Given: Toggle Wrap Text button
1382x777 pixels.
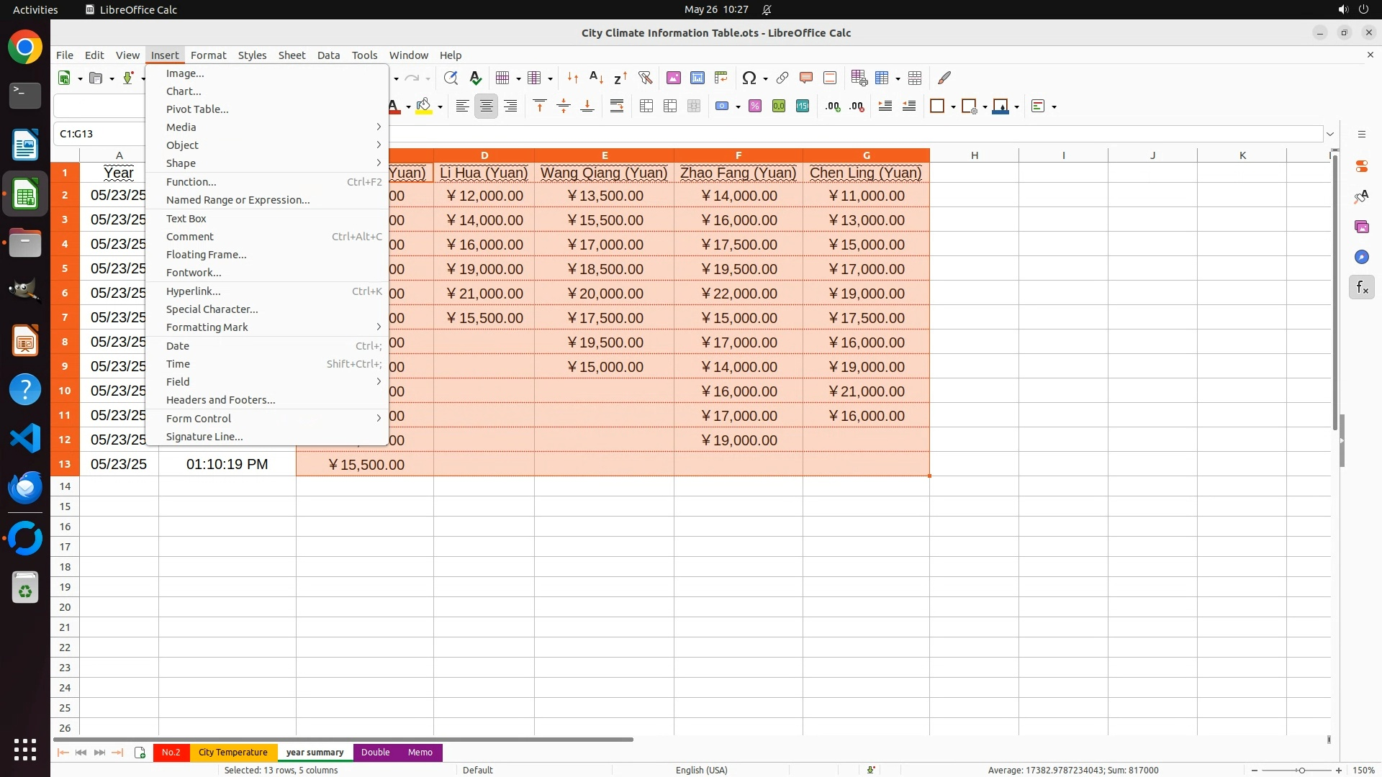Looking at the screenshot, I should [x=617, y=106].
